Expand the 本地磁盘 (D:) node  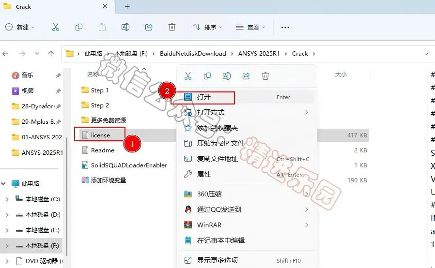pyautogui.click(x=7, y=215)
